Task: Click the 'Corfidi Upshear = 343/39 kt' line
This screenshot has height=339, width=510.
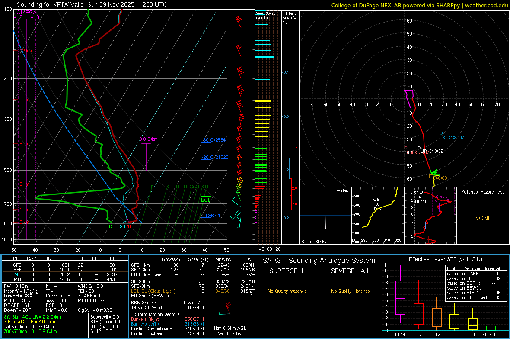Action: (168, 333)
